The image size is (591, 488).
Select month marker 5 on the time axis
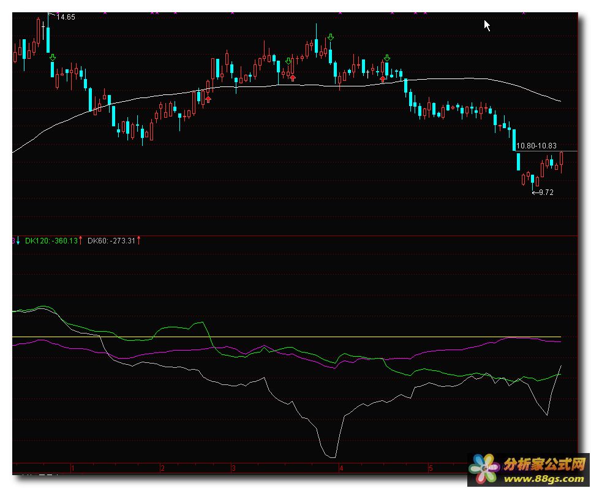pos(431,468)
